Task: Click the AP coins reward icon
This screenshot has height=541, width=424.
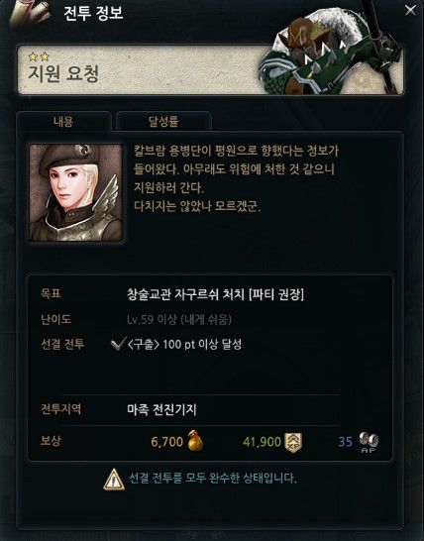Action: (369, 442)
